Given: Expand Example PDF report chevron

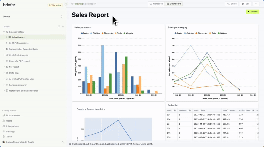Looking at the screenshot, I should 4,61.
